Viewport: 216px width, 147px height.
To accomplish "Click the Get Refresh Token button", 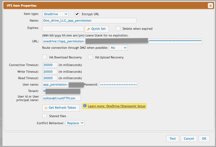I will [61, 108].
